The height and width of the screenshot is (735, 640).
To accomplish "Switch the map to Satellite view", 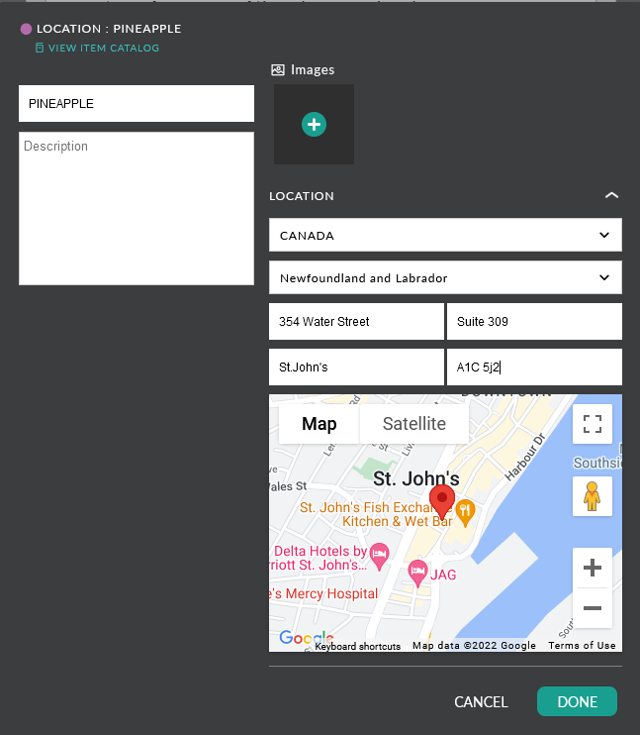I will tap(414, 424).
